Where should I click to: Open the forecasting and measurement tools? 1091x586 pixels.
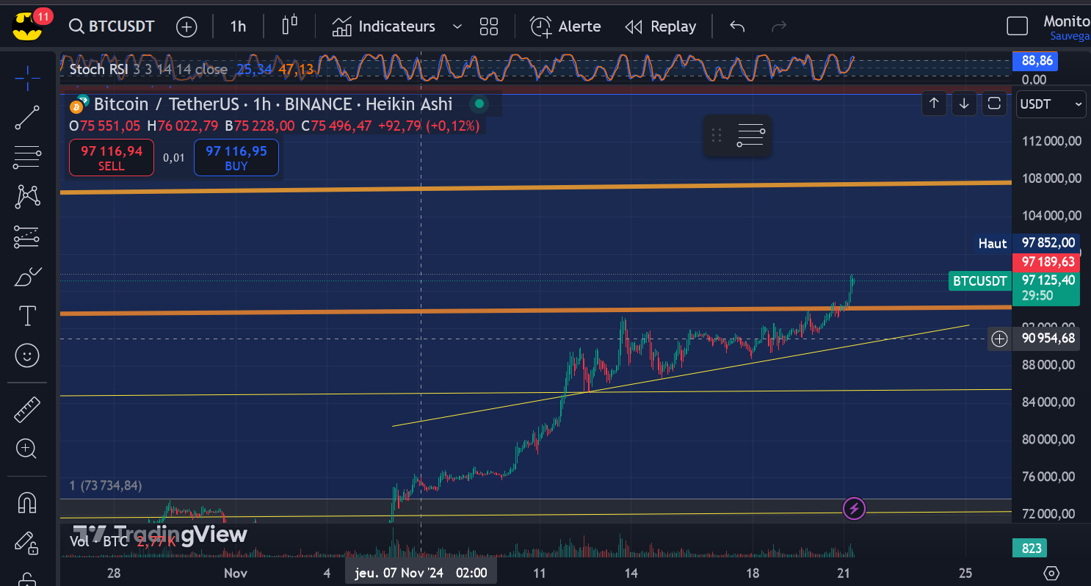(27, 236)
